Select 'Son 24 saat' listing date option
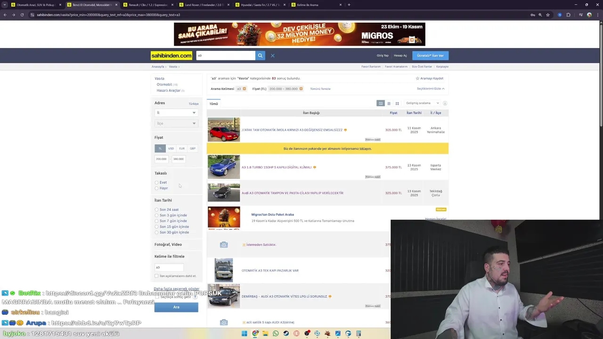Image resolution: width=603 pixels, height=339 pixels. click(x=156, y=210)
